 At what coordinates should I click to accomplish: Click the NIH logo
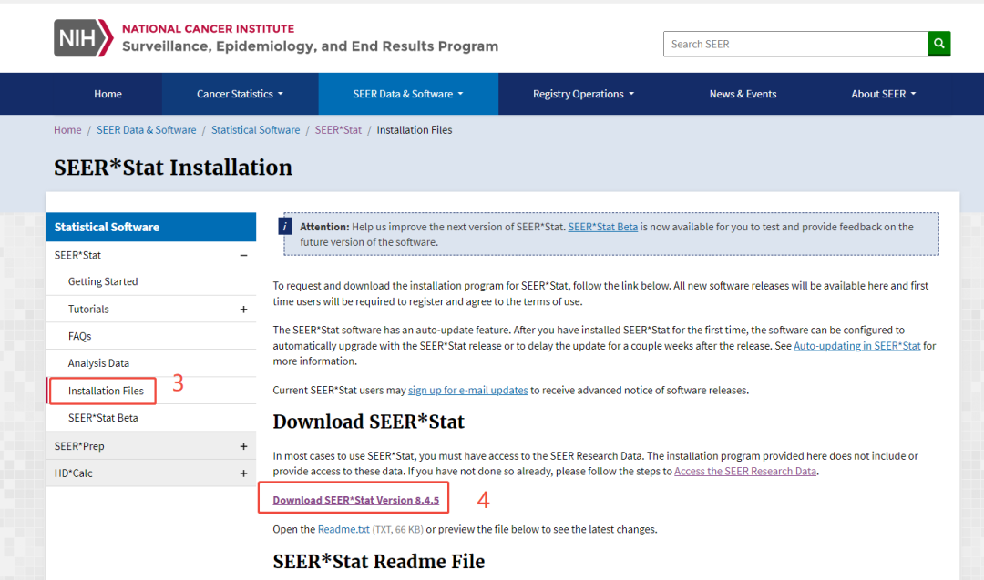tap(84, 37)
